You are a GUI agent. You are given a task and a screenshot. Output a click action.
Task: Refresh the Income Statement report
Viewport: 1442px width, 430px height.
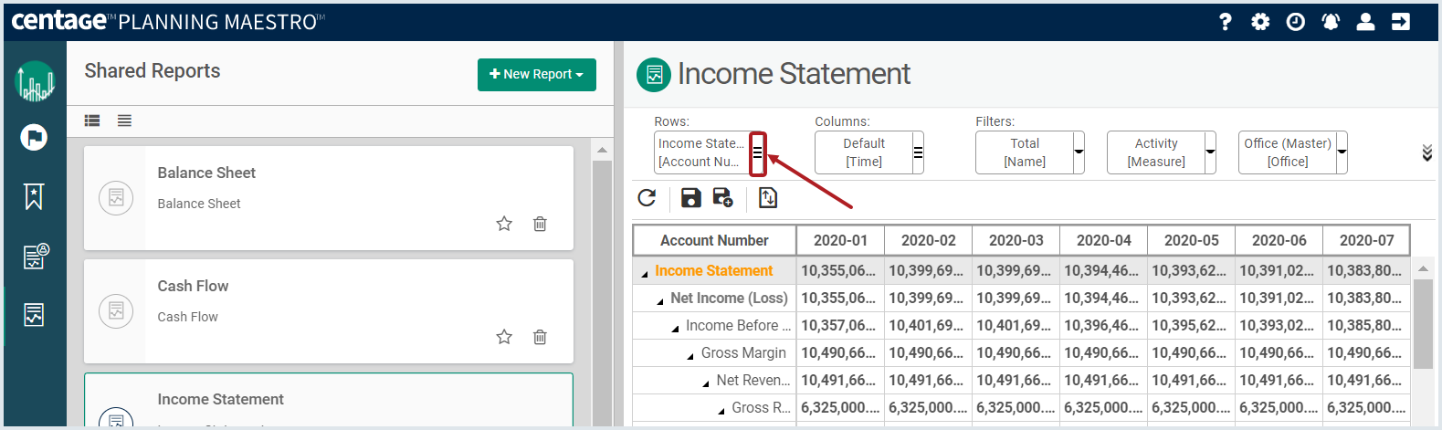point(647,197)
